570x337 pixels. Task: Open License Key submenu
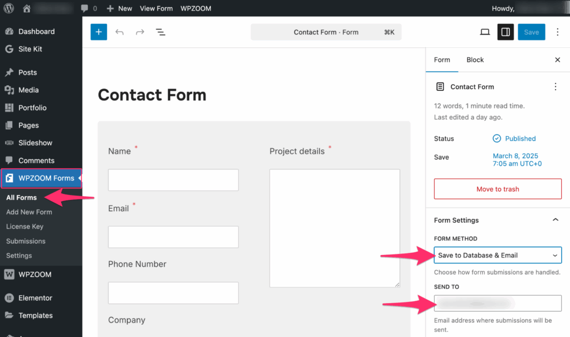[x=24, y=226]
